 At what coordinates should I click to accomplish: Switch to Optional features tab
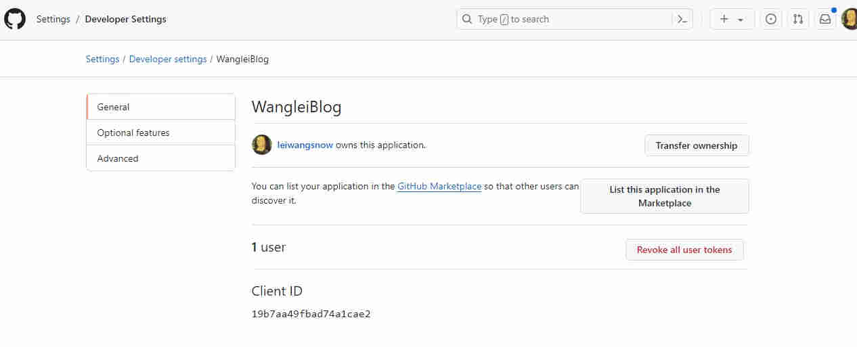[161, 133]
